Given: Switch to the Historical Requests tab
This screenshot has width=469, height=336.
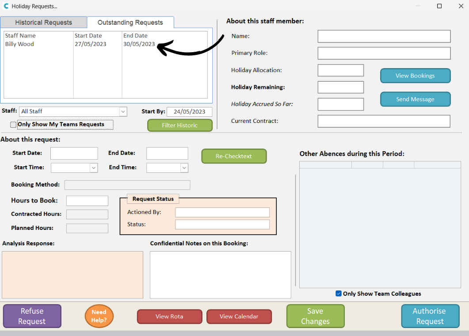Looking at the screenshot, I should coord(43,23).
